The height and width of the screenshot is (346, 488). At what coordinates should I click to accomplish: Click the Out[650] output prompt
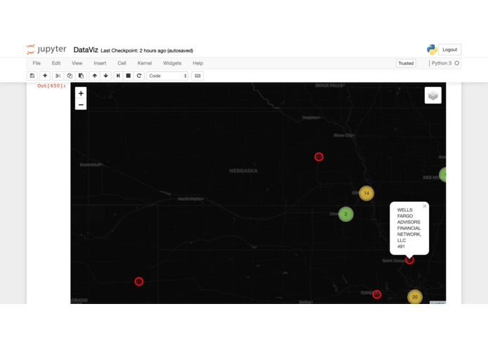coord(51,86)
